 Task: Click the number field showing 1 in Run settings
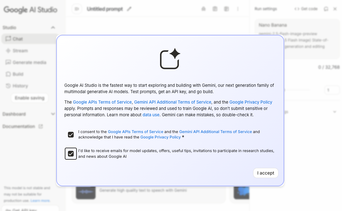click(332, 90)
